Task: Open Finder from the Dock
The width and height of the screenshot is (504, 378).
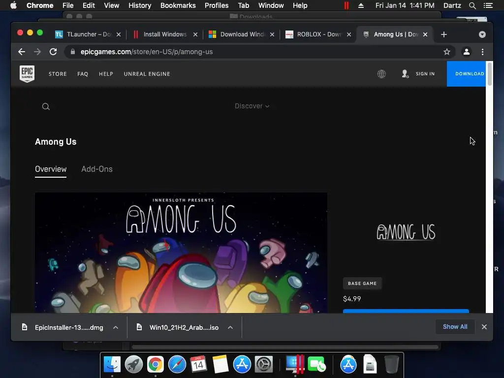Action: [112, 365]
